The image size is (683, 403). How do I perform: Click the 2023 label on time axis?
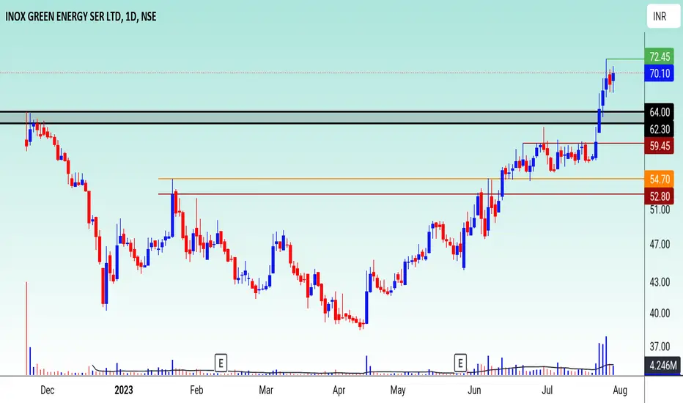(124, 390)
